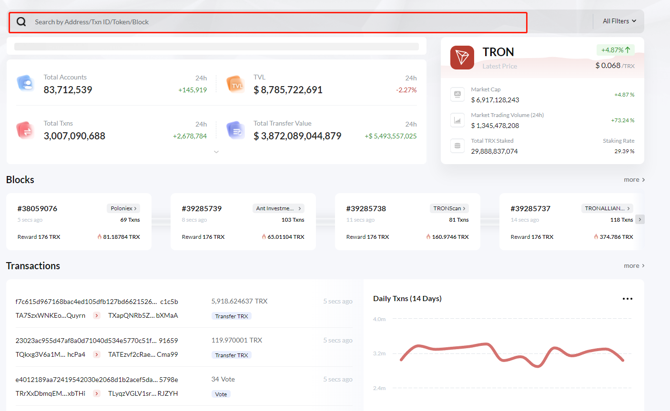This screenshot has height=411, width=670.
Task: Click the red TRON logo icon
Action: 462,58
